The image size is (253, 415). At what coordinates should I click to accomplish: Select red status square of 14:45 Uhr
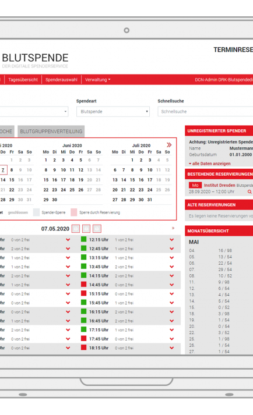(x=83, y=284)
